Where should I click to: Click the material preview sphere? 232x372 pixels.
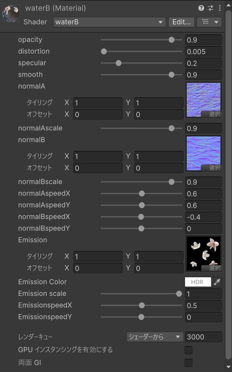pyautogui.click(x=10, y=10)
